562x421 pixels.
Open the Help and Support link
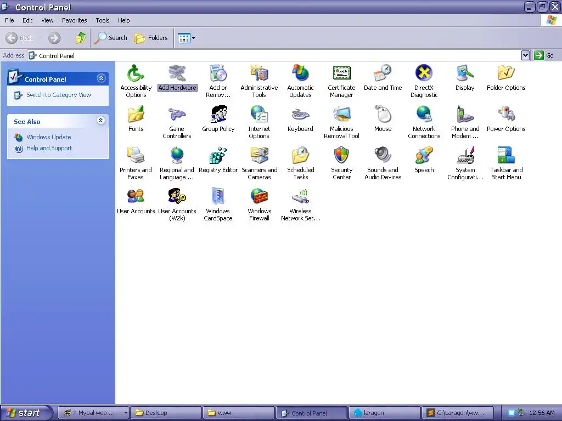pos(49,148)
